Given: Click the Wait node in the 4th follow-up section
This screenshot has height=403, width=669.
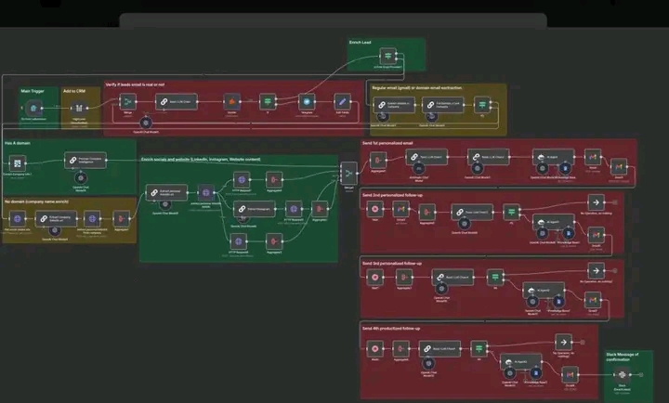Looking at the screenshot, I should click(374, 349).
